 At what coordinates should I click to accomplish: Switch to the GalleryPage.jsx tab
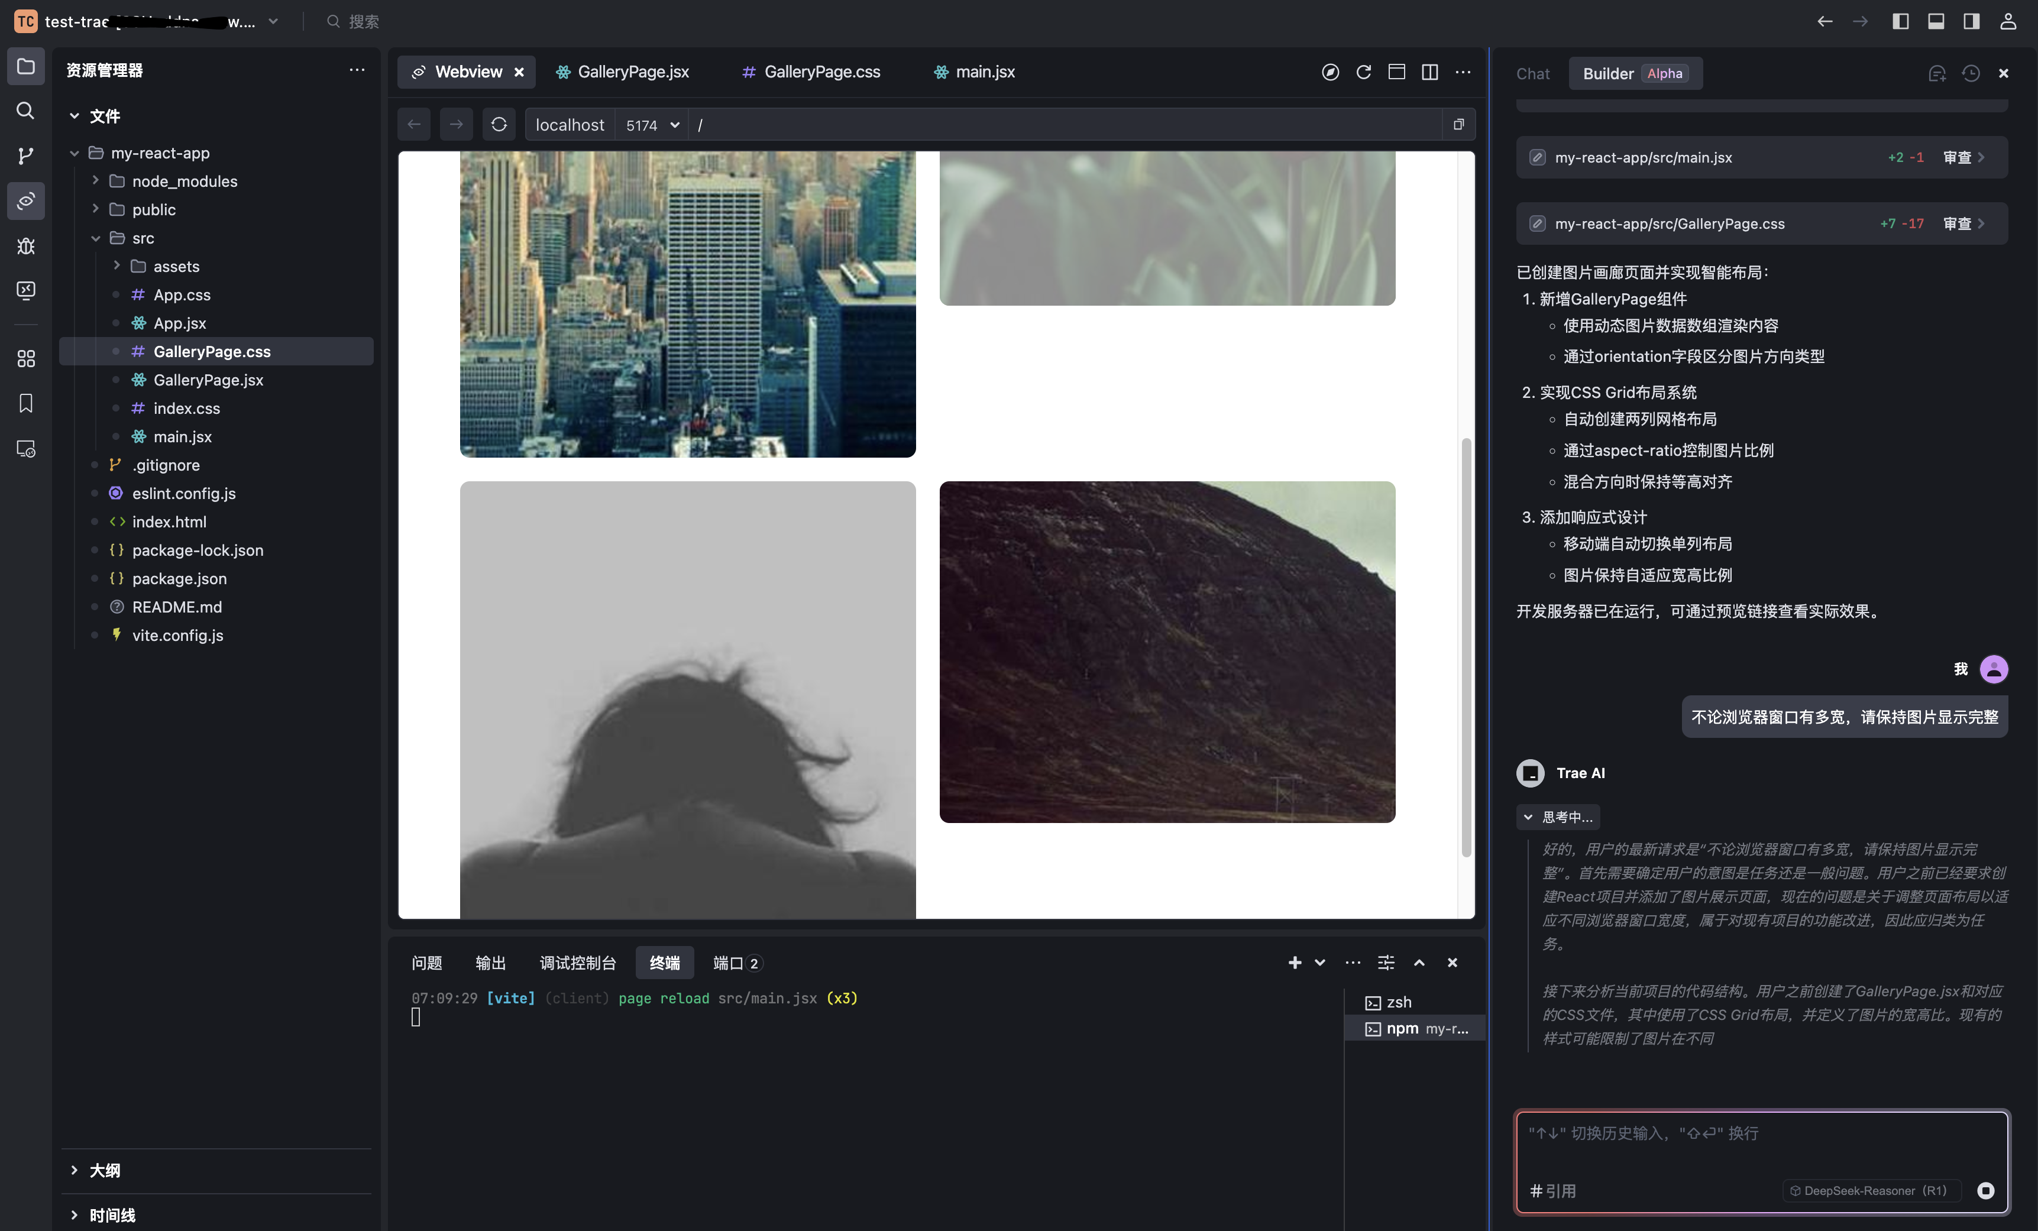(x=633, y=72)
